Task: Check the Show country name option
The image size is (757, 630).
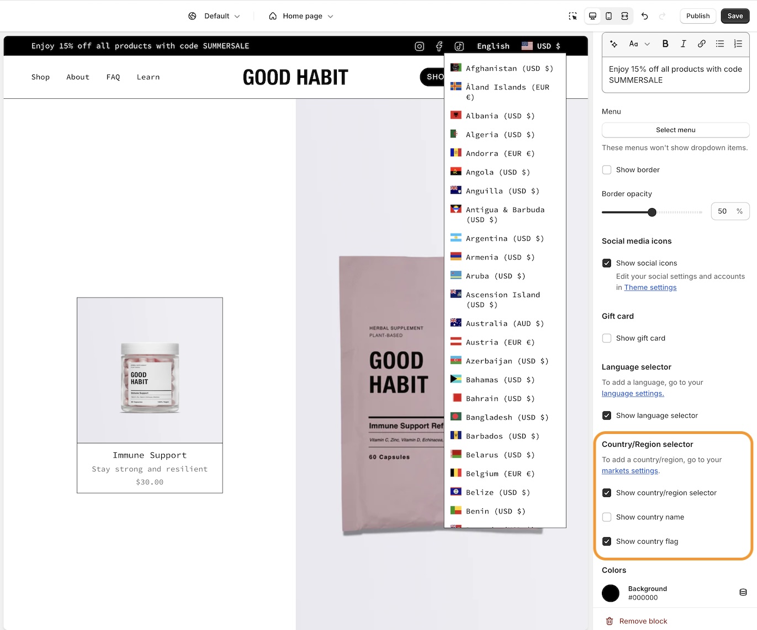Action: click(607, 517)
